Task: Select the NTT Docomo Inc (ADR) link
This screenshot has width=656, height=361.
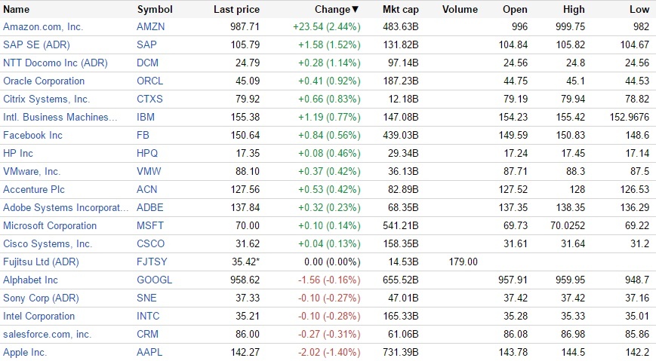Action: click(51, 63)
